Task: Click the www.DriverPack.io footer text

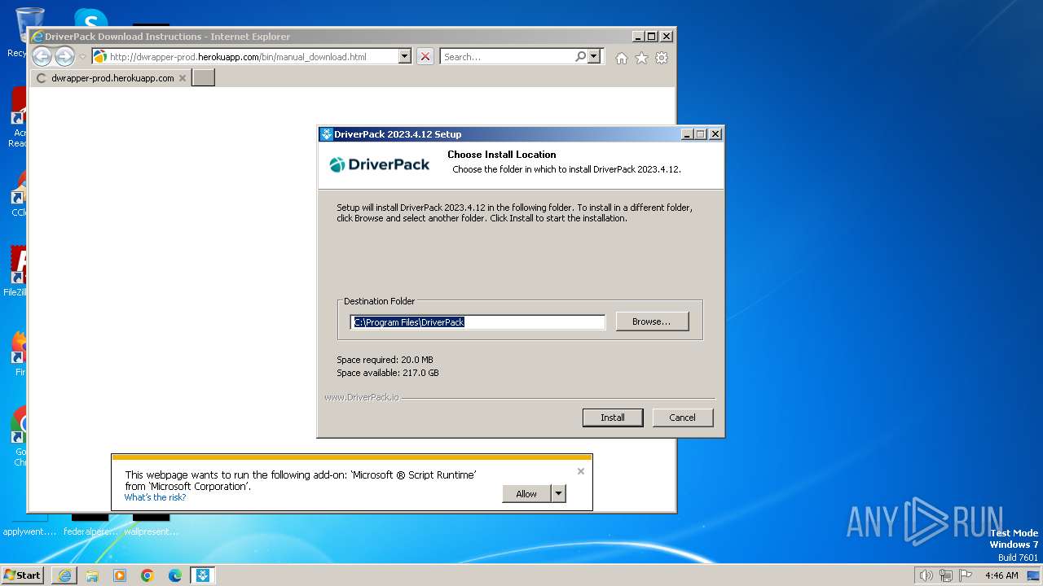Action: [362, 397]
